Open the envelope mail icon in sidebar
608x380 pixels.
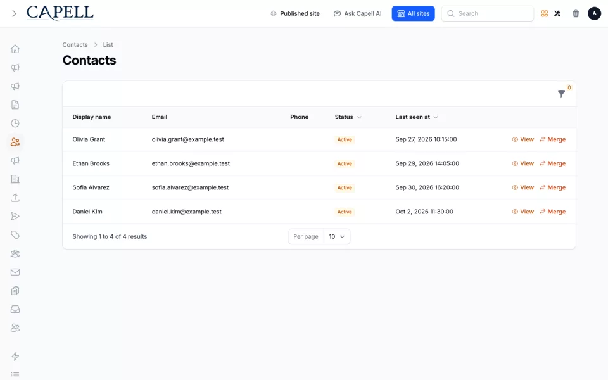(15, 272)
